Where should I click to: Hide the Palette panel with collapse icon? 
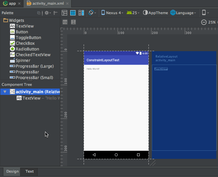[x=56, y=13]
